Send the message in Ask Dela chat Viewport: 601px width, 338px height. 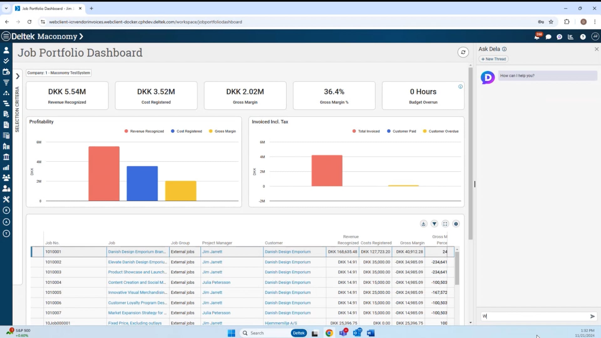[592, 316]
